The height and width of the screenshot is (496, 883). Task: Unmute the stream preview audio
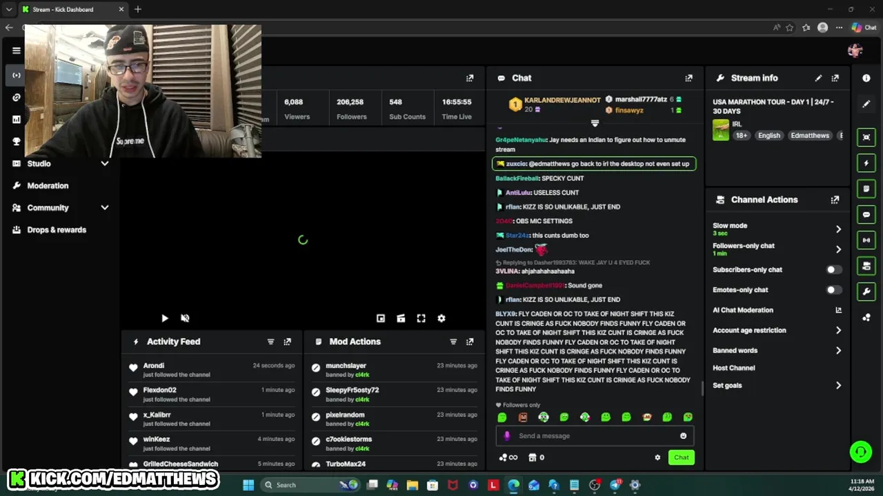pos(185,318)
